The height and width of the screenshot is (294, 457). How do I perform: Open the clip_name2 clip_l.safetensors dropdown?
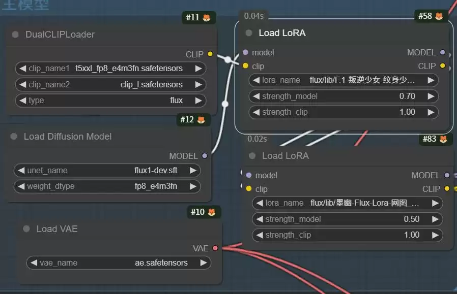point(110,85)
